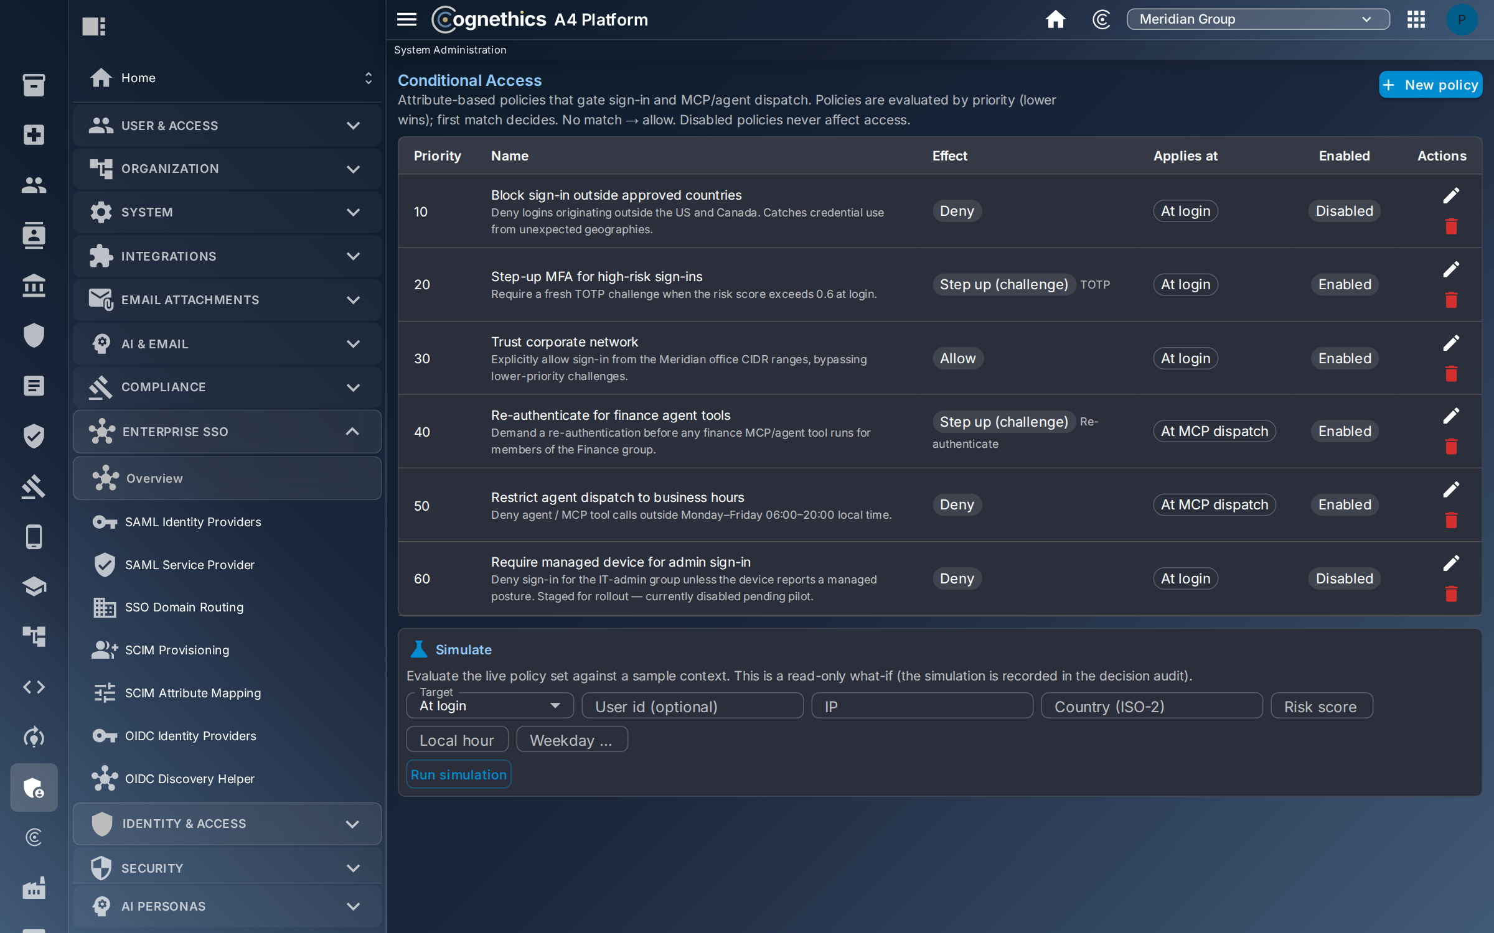Edit the Trust corporate network policy
Viewport: 1494px width, 933px height.
click(1450, 343)
